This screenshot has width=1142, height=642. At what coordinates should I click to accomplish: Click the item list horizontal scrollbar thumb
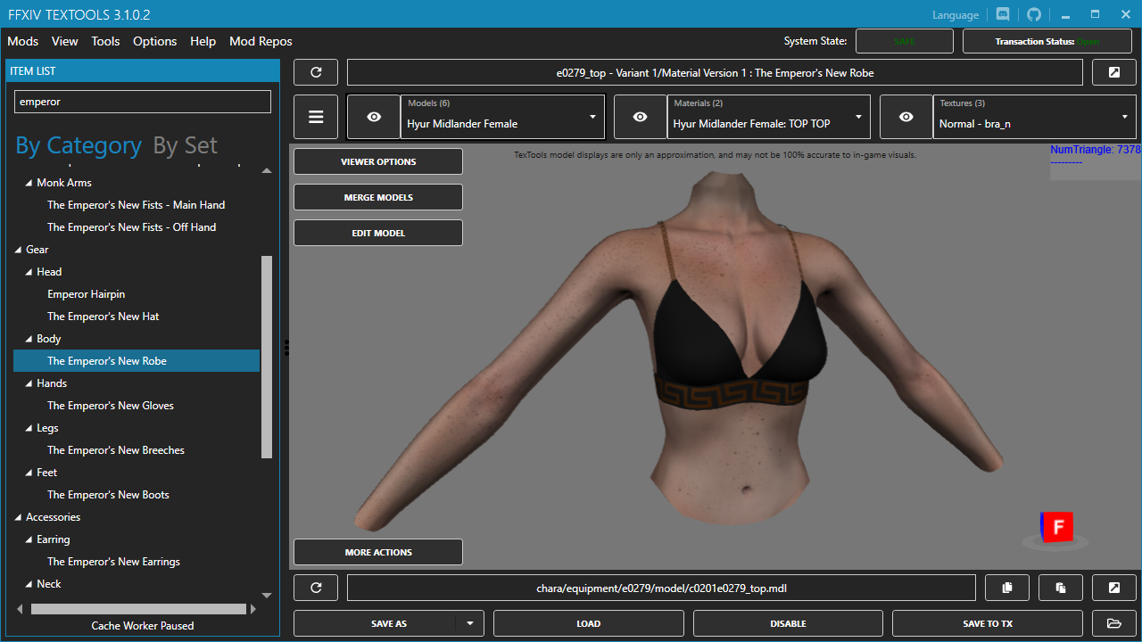click(x=138, y=609)
